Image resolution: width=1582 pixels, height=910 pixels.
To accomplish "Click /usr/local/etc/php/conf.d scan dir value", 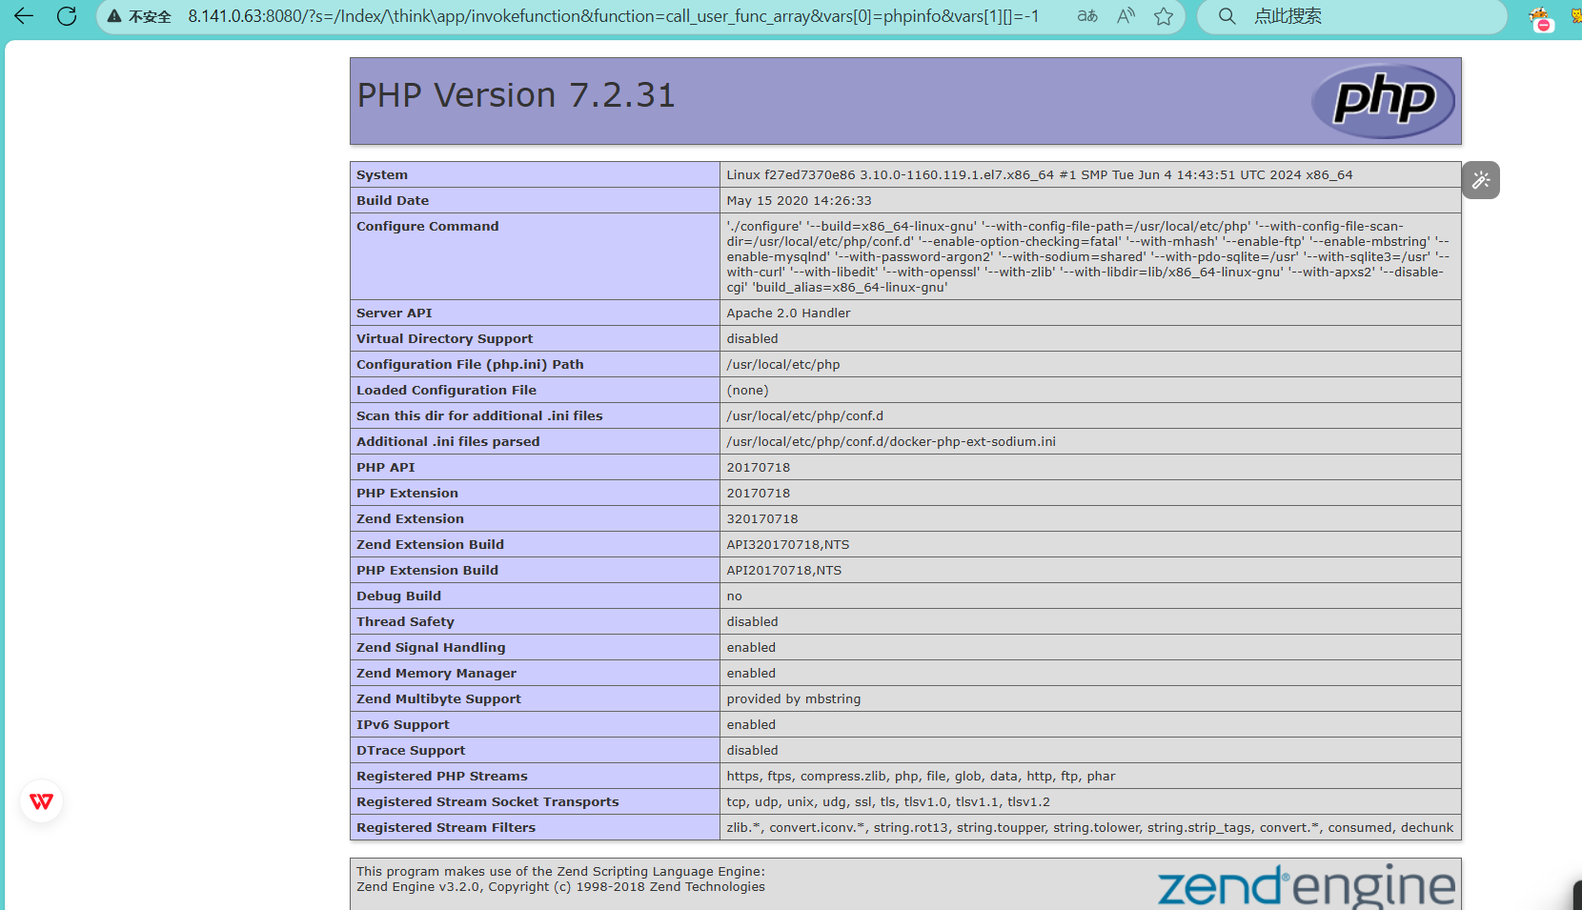I will click(805, 415).
